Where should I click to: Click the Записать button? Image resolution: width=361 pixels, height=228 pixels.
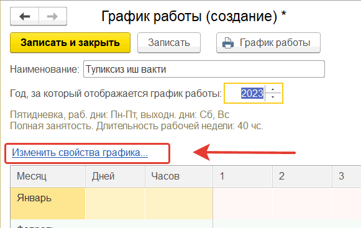pos(169,43)
